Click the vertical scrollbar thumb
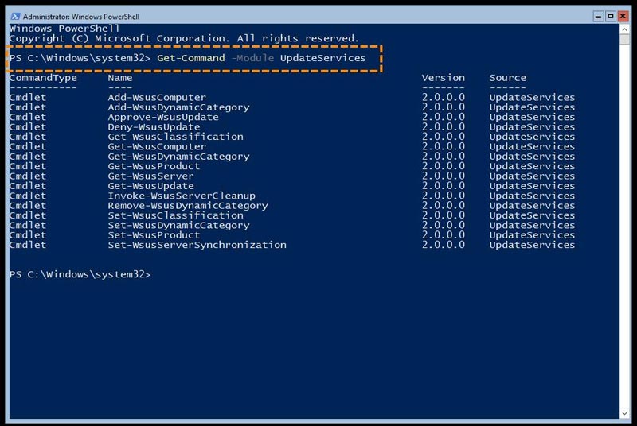The width and height of the screenshot is (637, 426). [624, 39]
